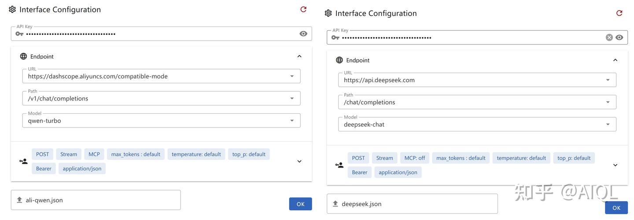Image resolution: width=634 pixels, height=220 pixels.
Task: Expand the request options in right panel
Action: pyautogui.click(x=616, y=165)
